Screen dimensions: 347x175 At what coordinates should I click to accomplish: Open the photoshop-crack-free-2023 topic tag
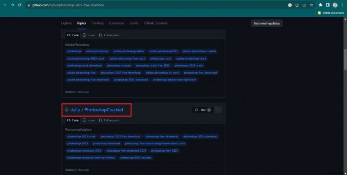[x=153, y=65]
